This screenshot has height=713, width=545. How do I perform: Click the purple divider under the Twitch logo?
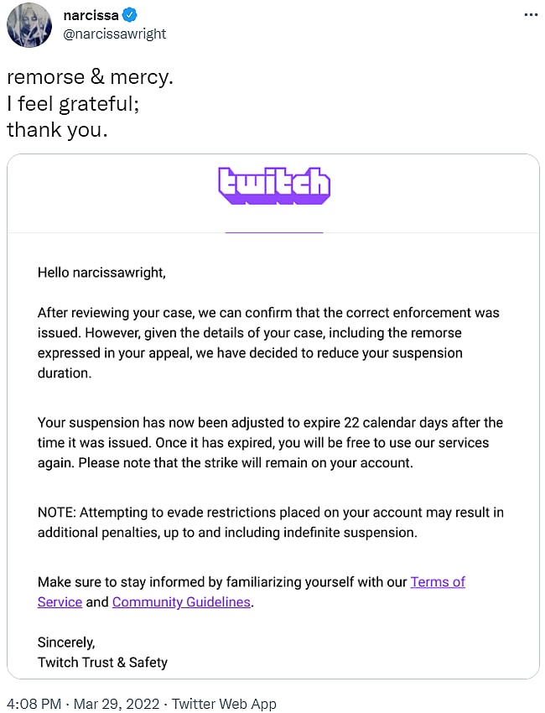(x=273, y=232)
